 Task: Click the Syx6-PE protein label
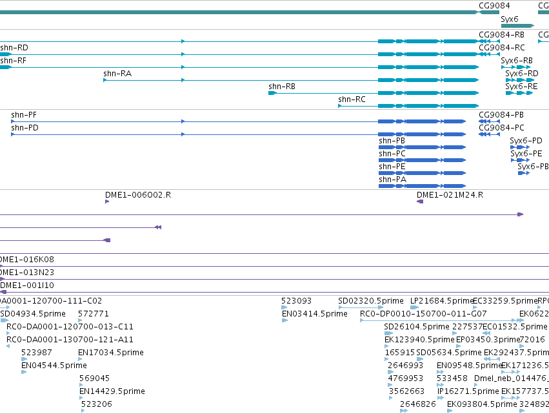526,154
